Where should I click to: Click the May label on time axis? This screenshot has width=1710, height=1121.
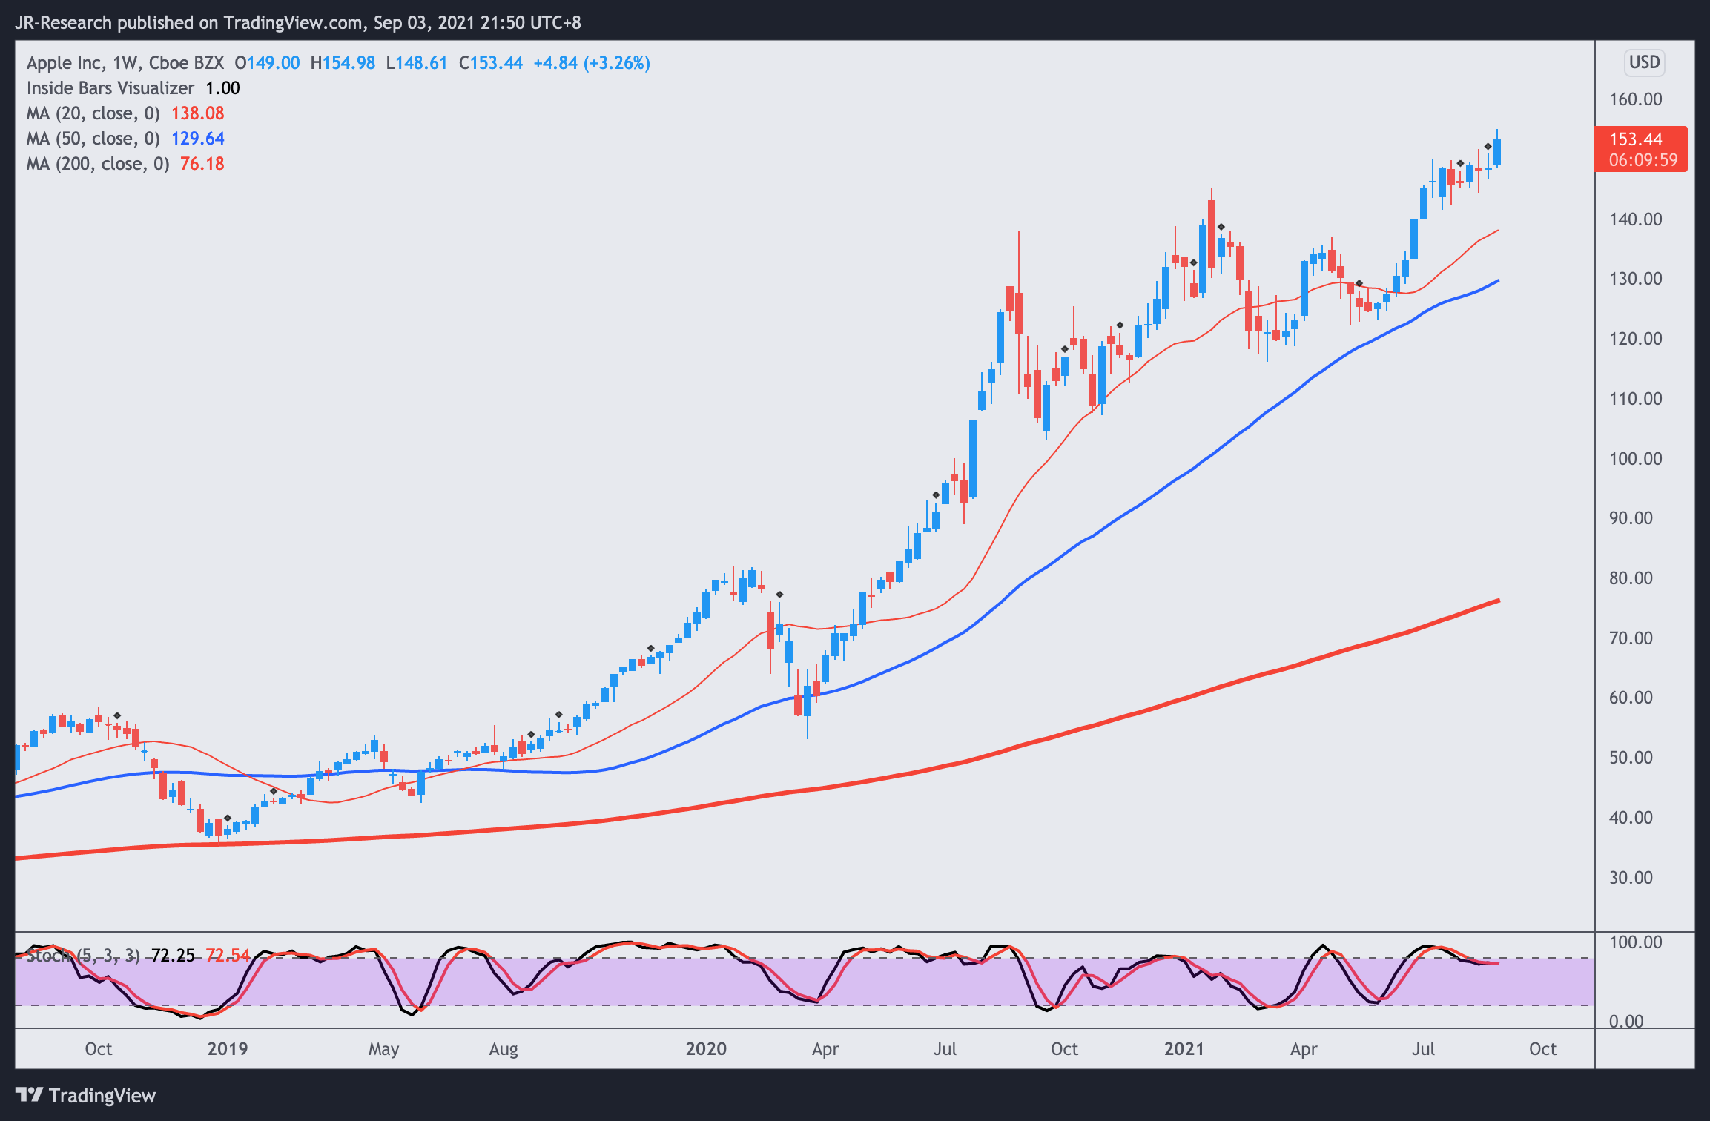383,1049
